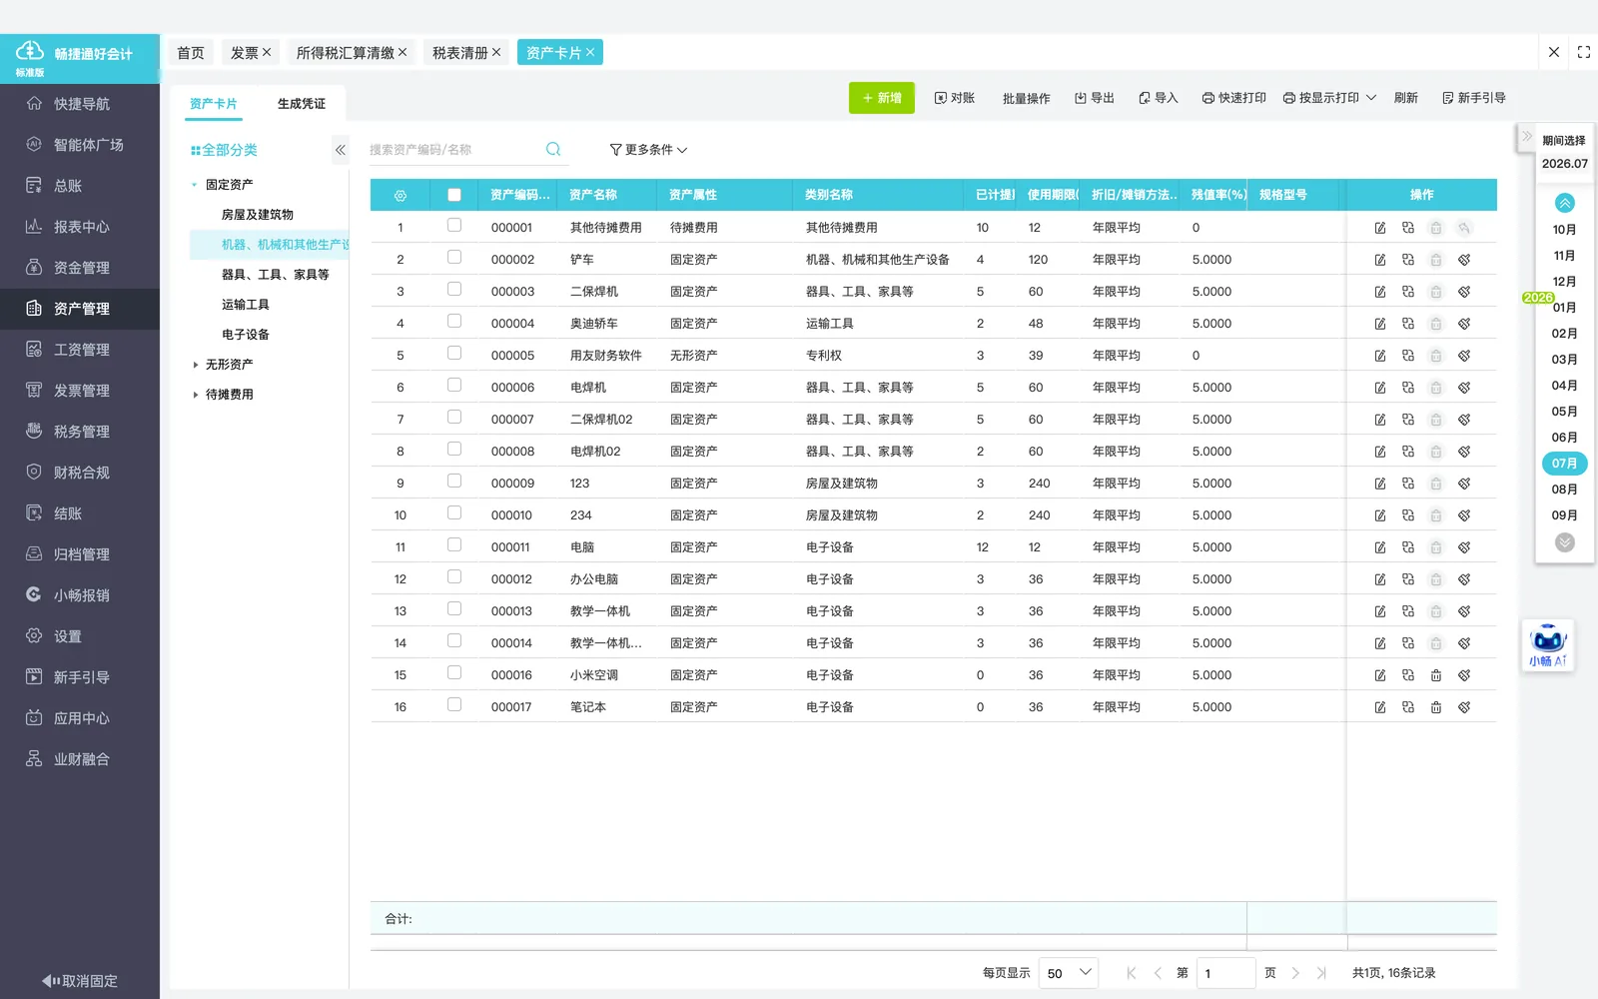Tick the checkbox for asset 000010
The image size is (1598, 999).
pyautogui.click(x=454, y=513)
